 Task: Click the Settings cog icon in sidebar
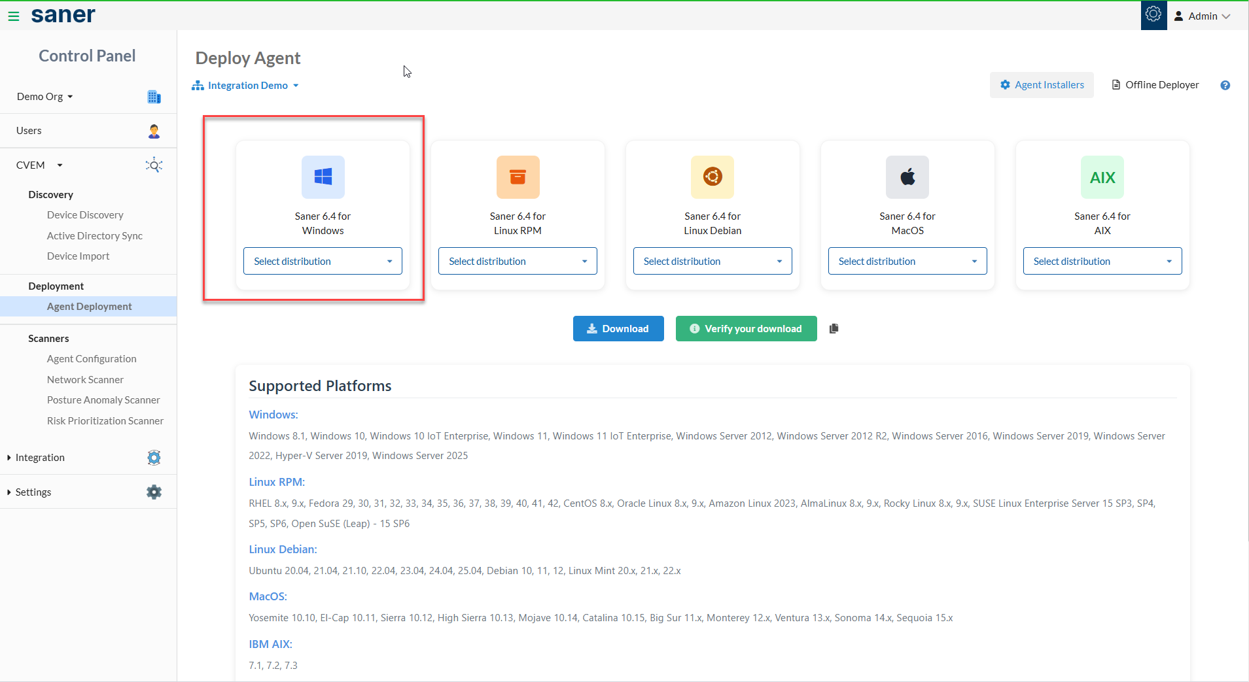[x=154, y=492]
